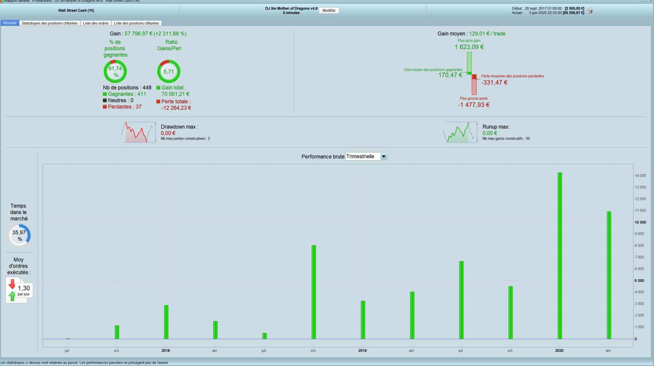Click Nb max pertes consécutives : 2 text
The image size is (654, 366).
(185, 139)
